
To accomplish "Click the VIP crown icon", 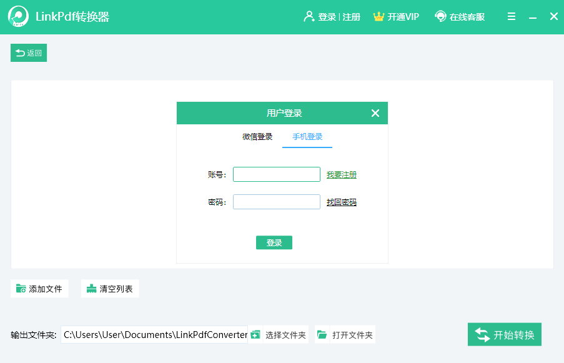I will (378, 16).
